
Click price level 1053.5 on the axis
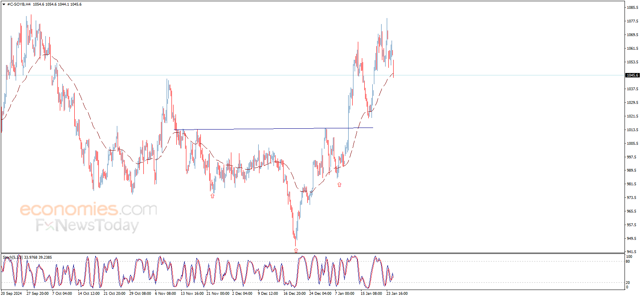[633, 62]
